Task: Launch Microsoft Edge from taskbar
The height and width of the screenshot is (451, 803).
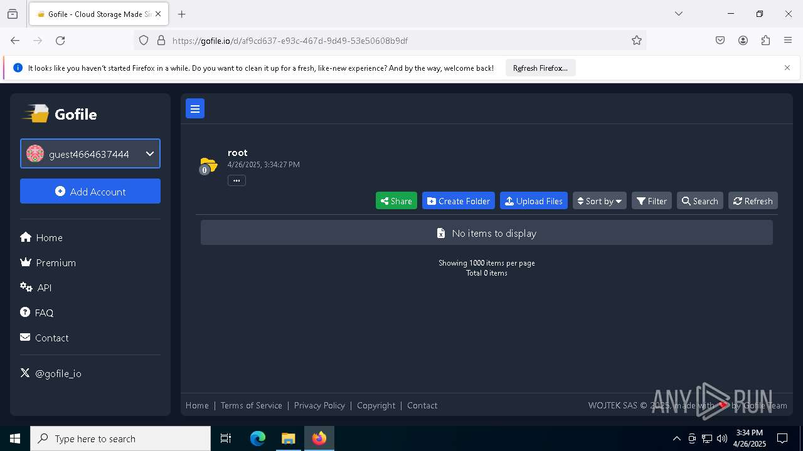Action: (x=258, y=438)
